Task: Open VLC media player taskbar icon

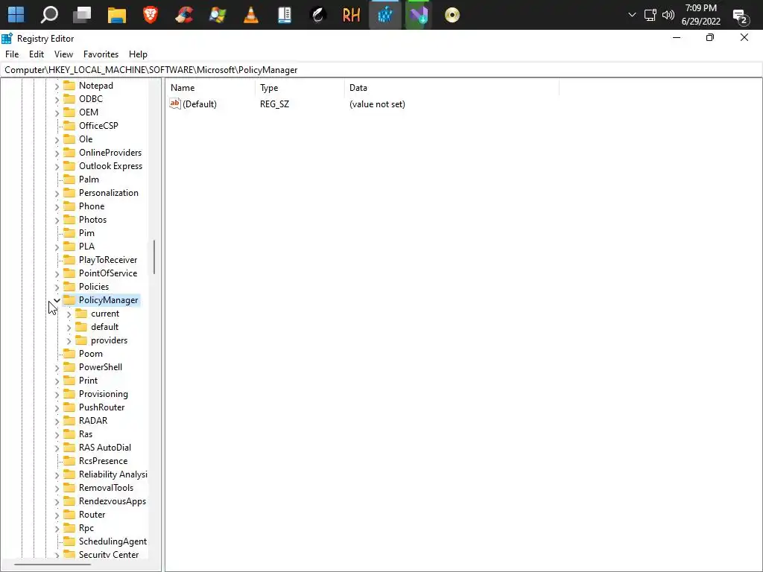Action: click(x=251, y=15)
